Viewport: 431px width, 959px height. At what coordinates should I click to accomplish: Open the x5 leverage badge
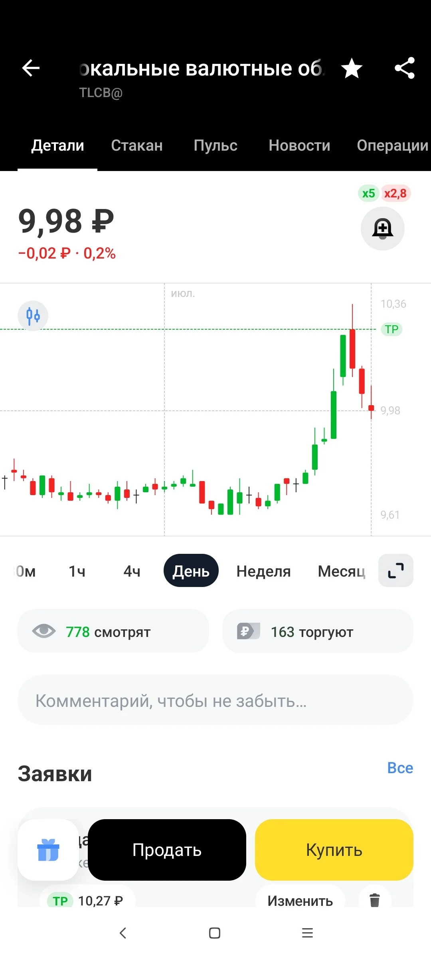[368, 193]
